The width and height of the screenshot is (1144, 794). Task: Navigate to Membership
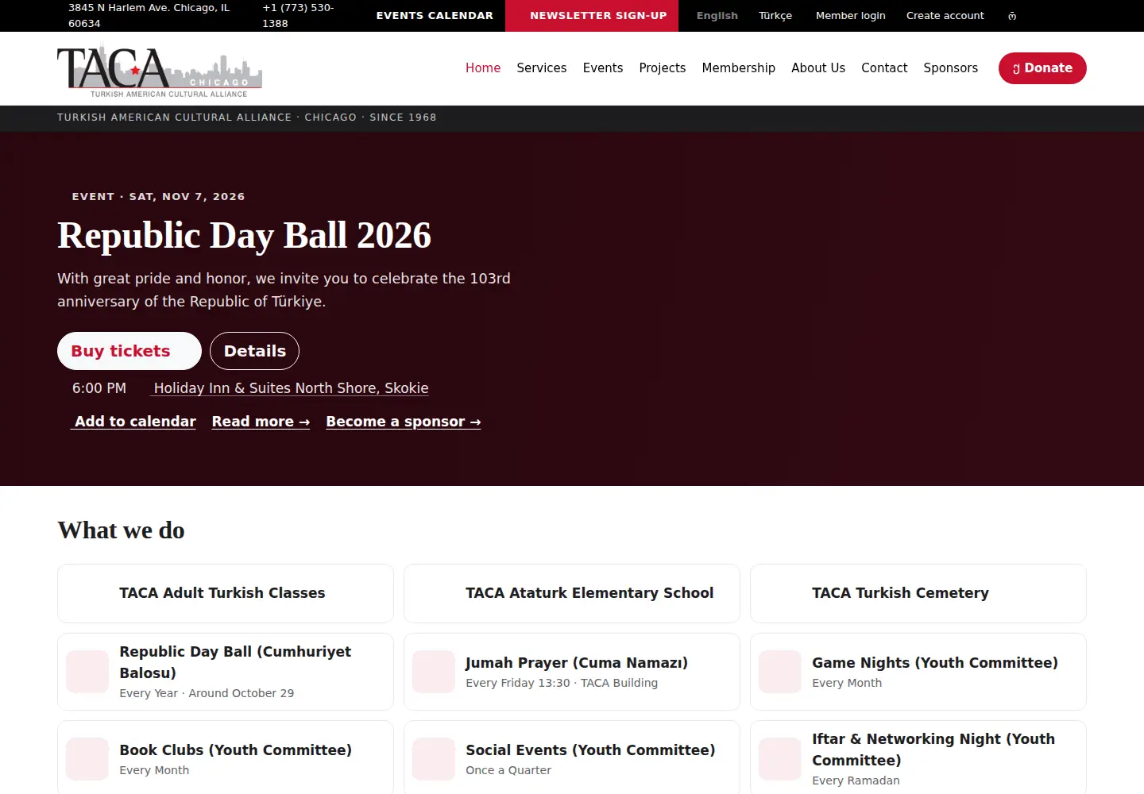[x=739, y=68]
